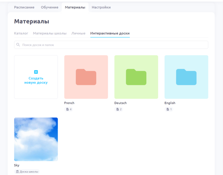Click the plus icon to create a board
This screenshot has height=175, width=223.
point(36,72)
